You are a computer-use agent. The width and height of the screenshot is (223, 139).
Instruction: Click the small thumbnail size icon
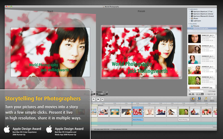pos(206,94)
